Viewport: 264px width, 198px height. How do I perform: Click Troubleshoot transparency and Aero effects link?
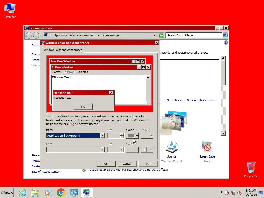click(127, 170)
